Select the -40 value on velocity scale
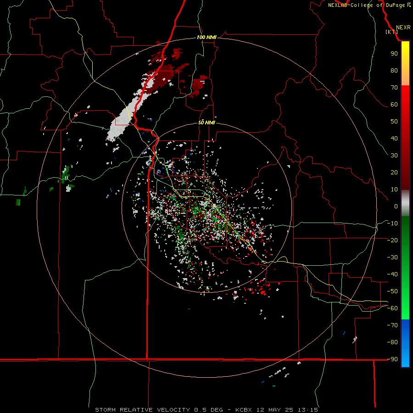 pyautogui.click(x=392, y=274)
